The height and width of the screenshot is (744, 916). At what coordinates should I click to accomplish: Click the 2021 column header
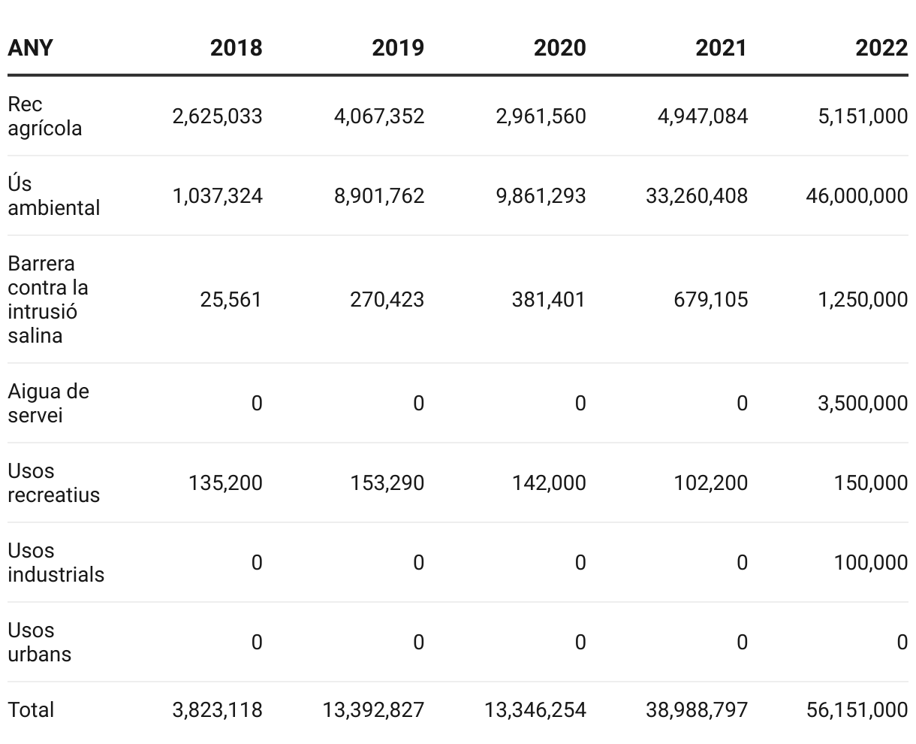click(x=721, y=47)
